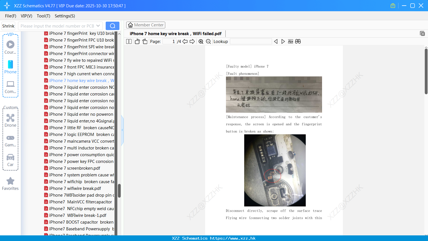Open iPhone 7 little RF broken file

point(79,128)
